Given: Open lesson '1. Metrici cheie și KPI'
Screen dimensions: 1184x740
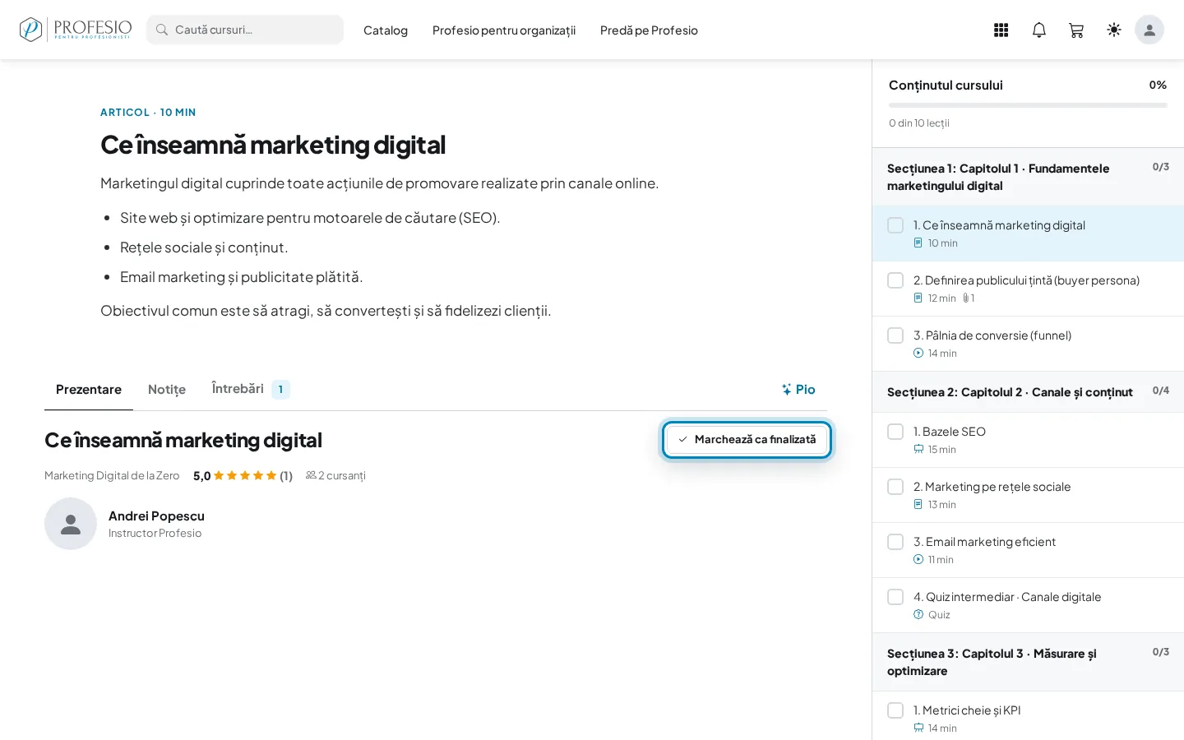Looking at the screenshot, I should pyautogui.click(x=1028, y=716).
